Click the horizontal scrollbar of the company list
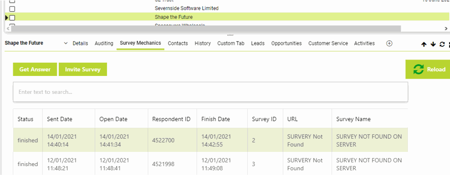 click(206, 29)
